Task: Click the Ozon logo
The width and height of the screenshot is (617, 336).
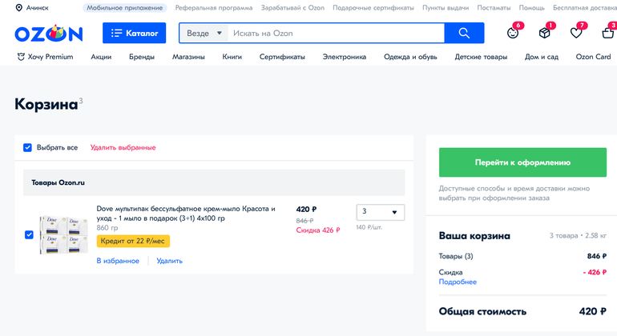Action: (48, 34)
